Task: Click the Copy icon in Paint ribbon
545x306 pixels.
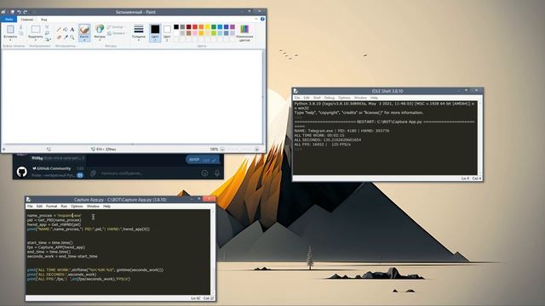Action: [20, 33]
